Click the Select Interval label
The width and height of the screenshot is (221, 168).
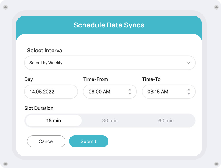[x=45, y=51]
